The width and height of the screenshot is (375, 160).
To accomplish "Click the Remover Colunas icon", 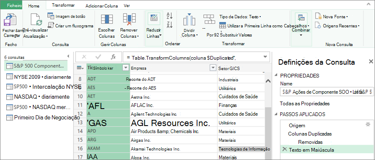I will (129, 19).
